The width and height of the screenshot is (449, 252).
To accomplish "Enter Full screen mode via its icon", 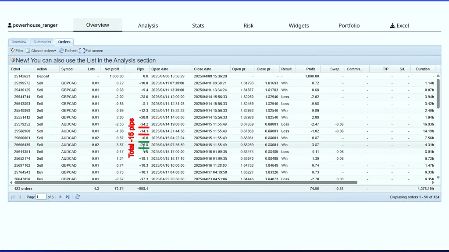I will (x=82, y=51).
